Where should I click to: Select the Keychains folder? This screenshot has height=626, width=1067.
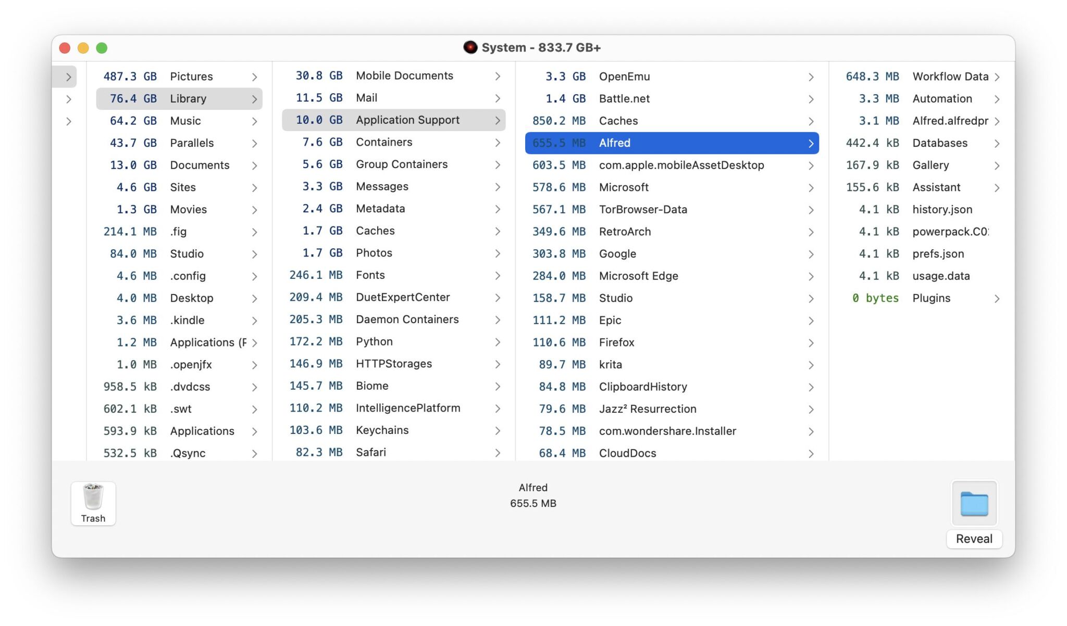point(393,430)
